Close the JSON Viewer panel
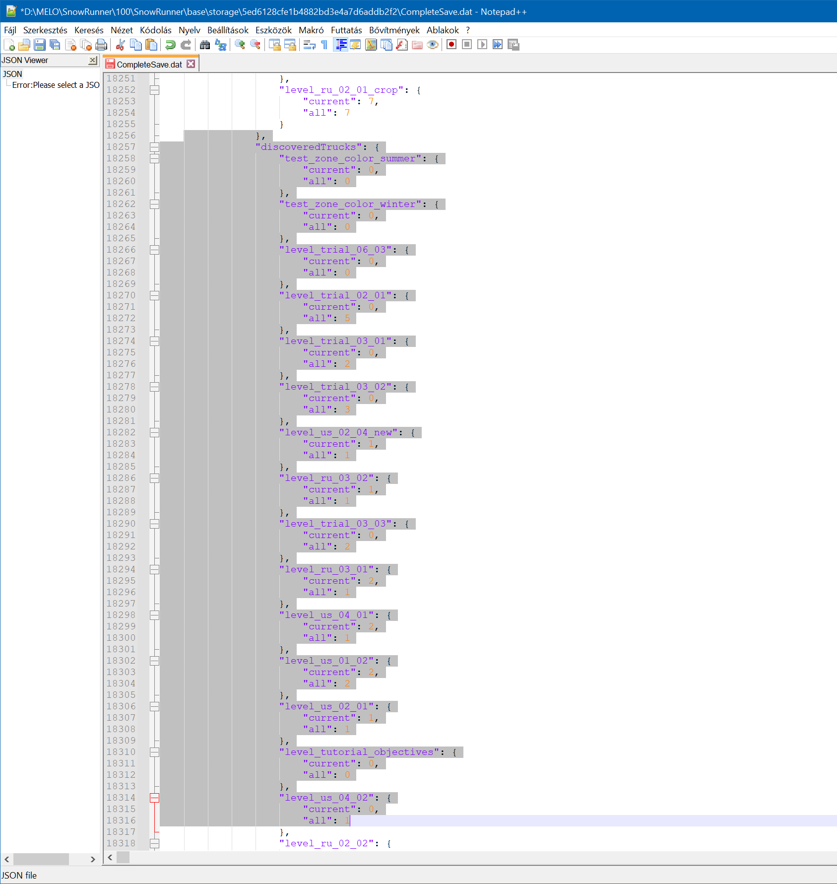The width and height of the screenshot is (837, 884). pos(93,60)
